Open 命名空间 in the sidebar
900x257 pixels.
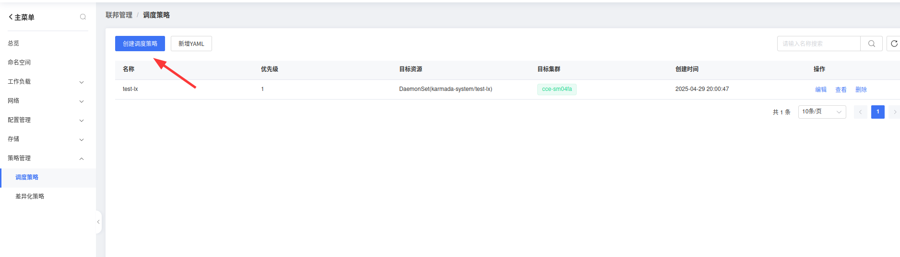pyautogui.click(x=19, y=62)
